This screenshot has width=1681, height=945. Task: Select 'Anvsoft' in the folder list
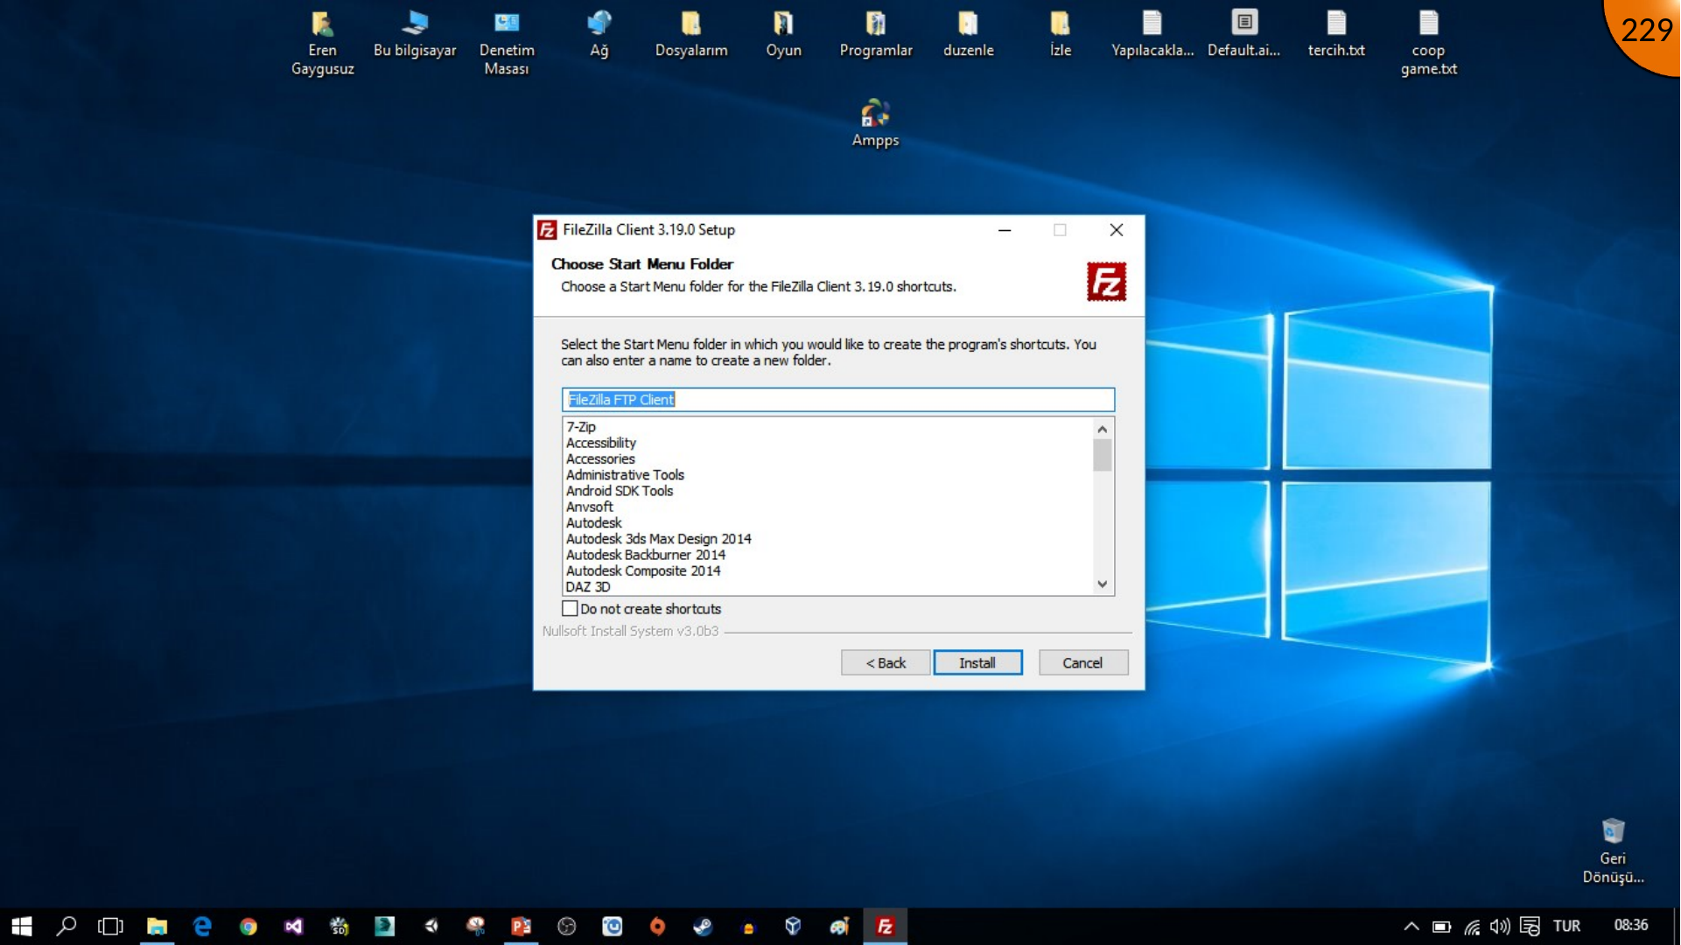tap(590, 507)
